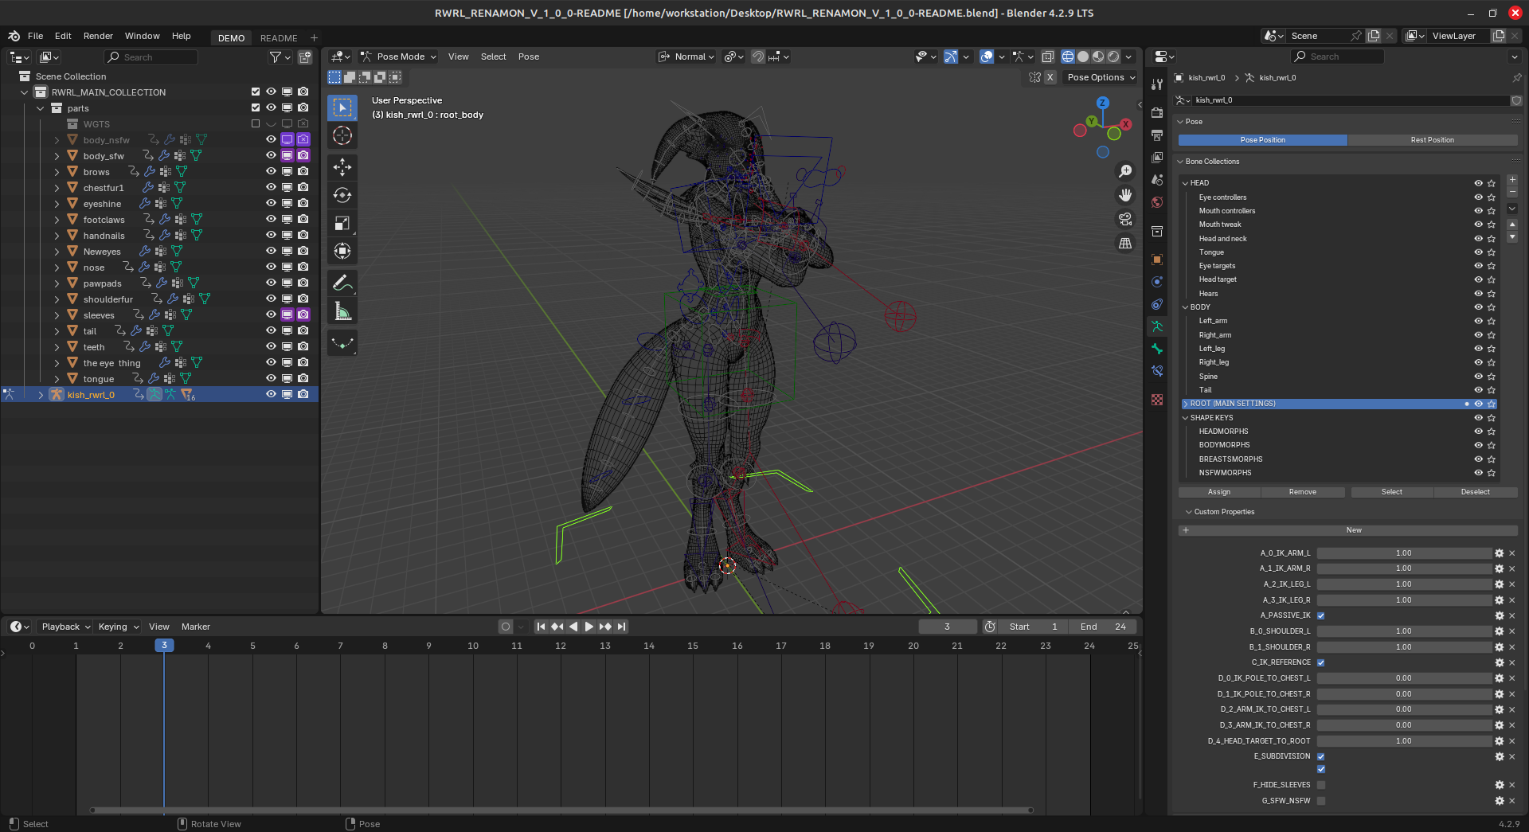Click the End frame field in timeline
Image resolution: width=1529 pixels, height=832 pixels.
1102,627
